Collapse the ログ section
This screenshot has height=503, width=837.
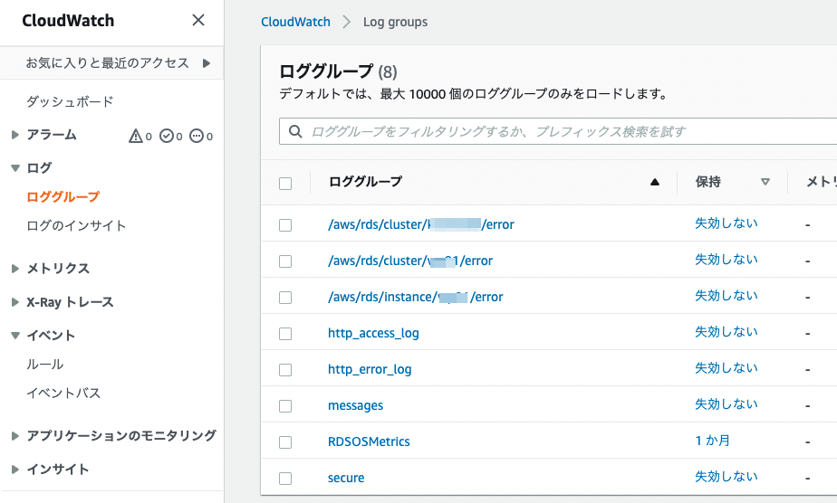[14, 168]
